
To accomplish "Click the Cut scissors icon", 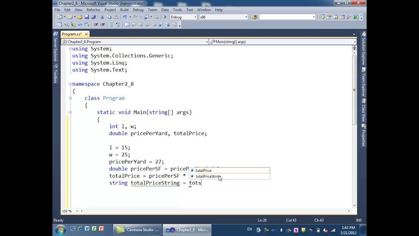I will click(102, 17).
